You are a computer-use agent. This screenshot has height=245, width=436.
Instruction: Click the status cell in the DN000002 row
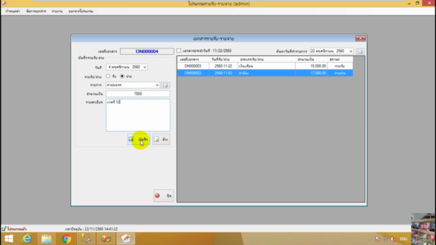[340, 73]
